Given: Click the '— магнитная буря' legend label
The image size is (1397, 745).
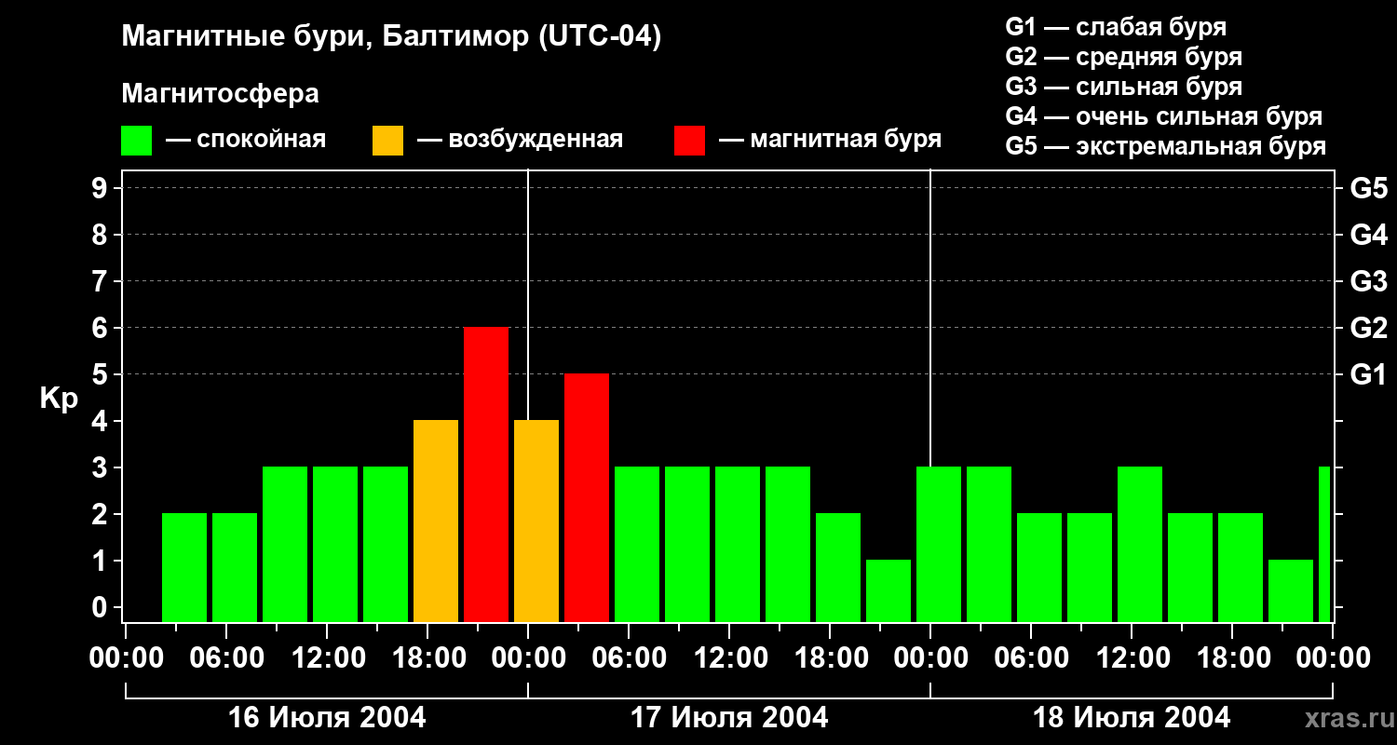Looking at the screenshot, I should pyautogui.click(x=830, y=141).
